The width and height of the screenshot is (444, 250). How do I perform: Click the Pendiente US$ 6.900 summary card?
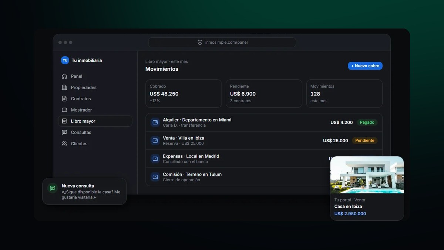(x=264, y=94)
